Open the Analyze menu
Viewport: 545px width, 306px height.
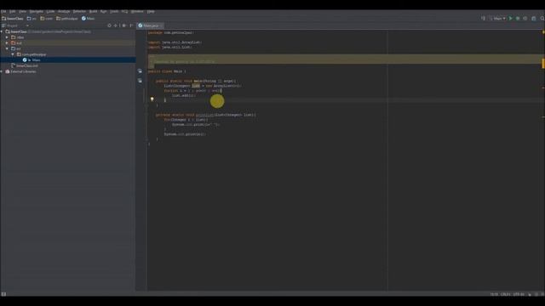click(64, 11)
